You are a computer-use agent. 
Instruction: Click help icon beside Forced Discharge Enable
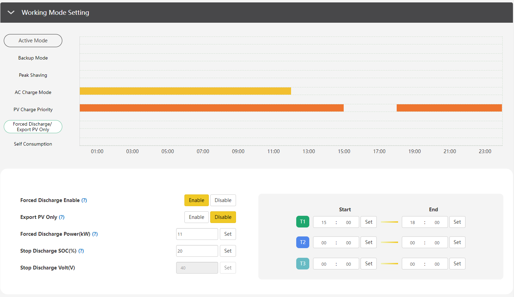click(84, 200)
